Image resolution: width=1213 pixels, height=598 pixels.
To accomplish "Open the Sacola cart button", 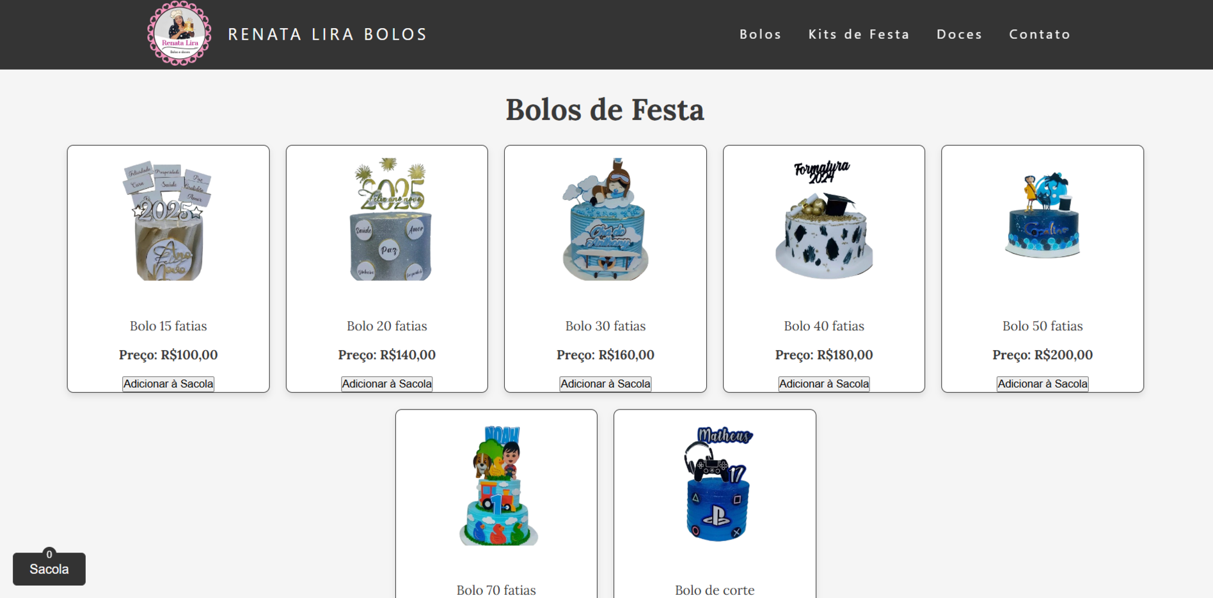I will [49, 569].
